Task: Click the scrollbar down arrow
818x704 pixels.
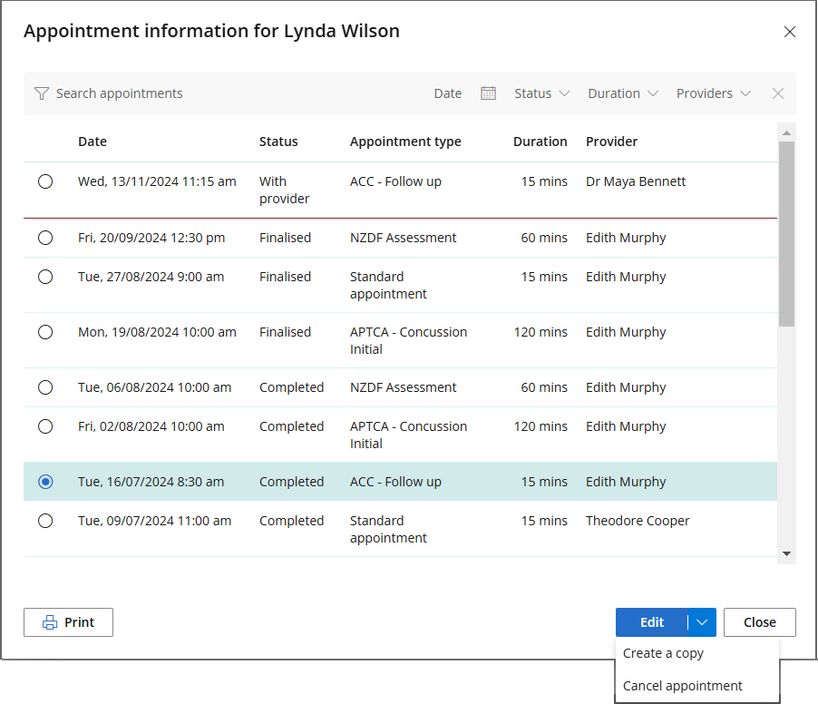Action: tap(786, 553)
